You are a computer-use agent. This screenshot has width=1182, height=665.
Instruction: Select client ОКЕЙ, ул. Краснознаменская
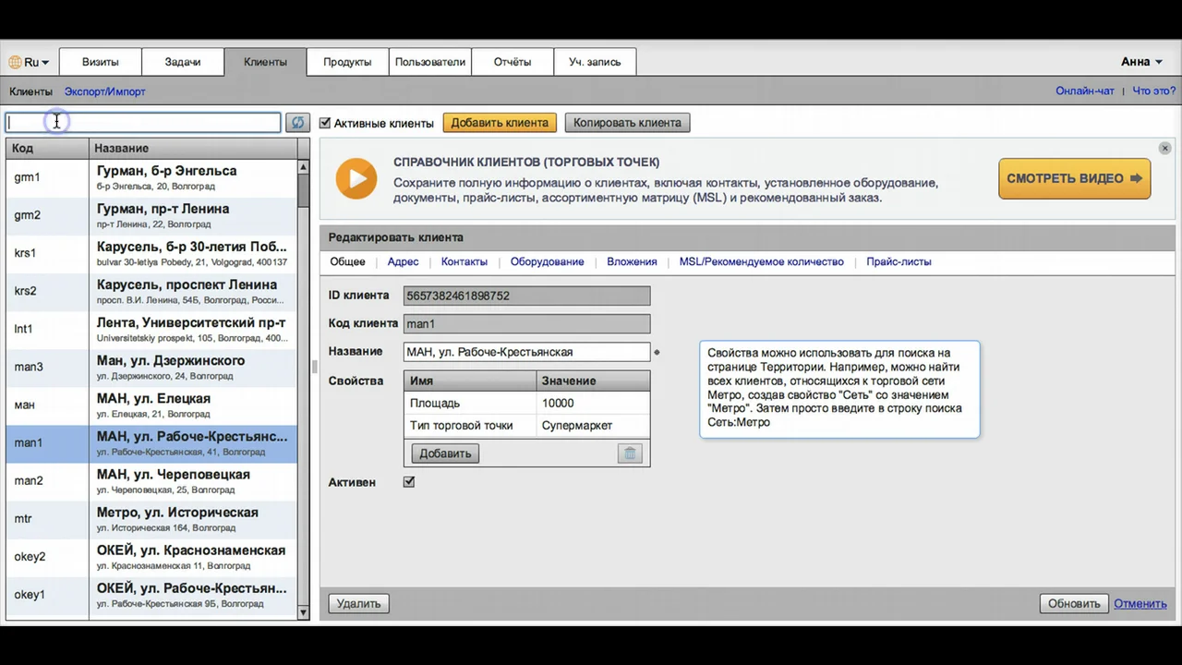(x=151, y=556)
